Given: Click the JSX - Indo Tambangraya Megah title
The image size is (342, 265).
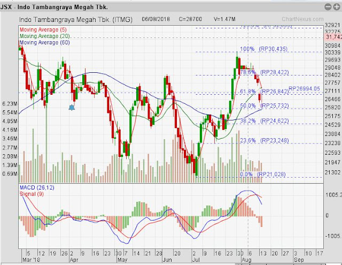Looking at the screenshot, I should [x=54, y=7].
